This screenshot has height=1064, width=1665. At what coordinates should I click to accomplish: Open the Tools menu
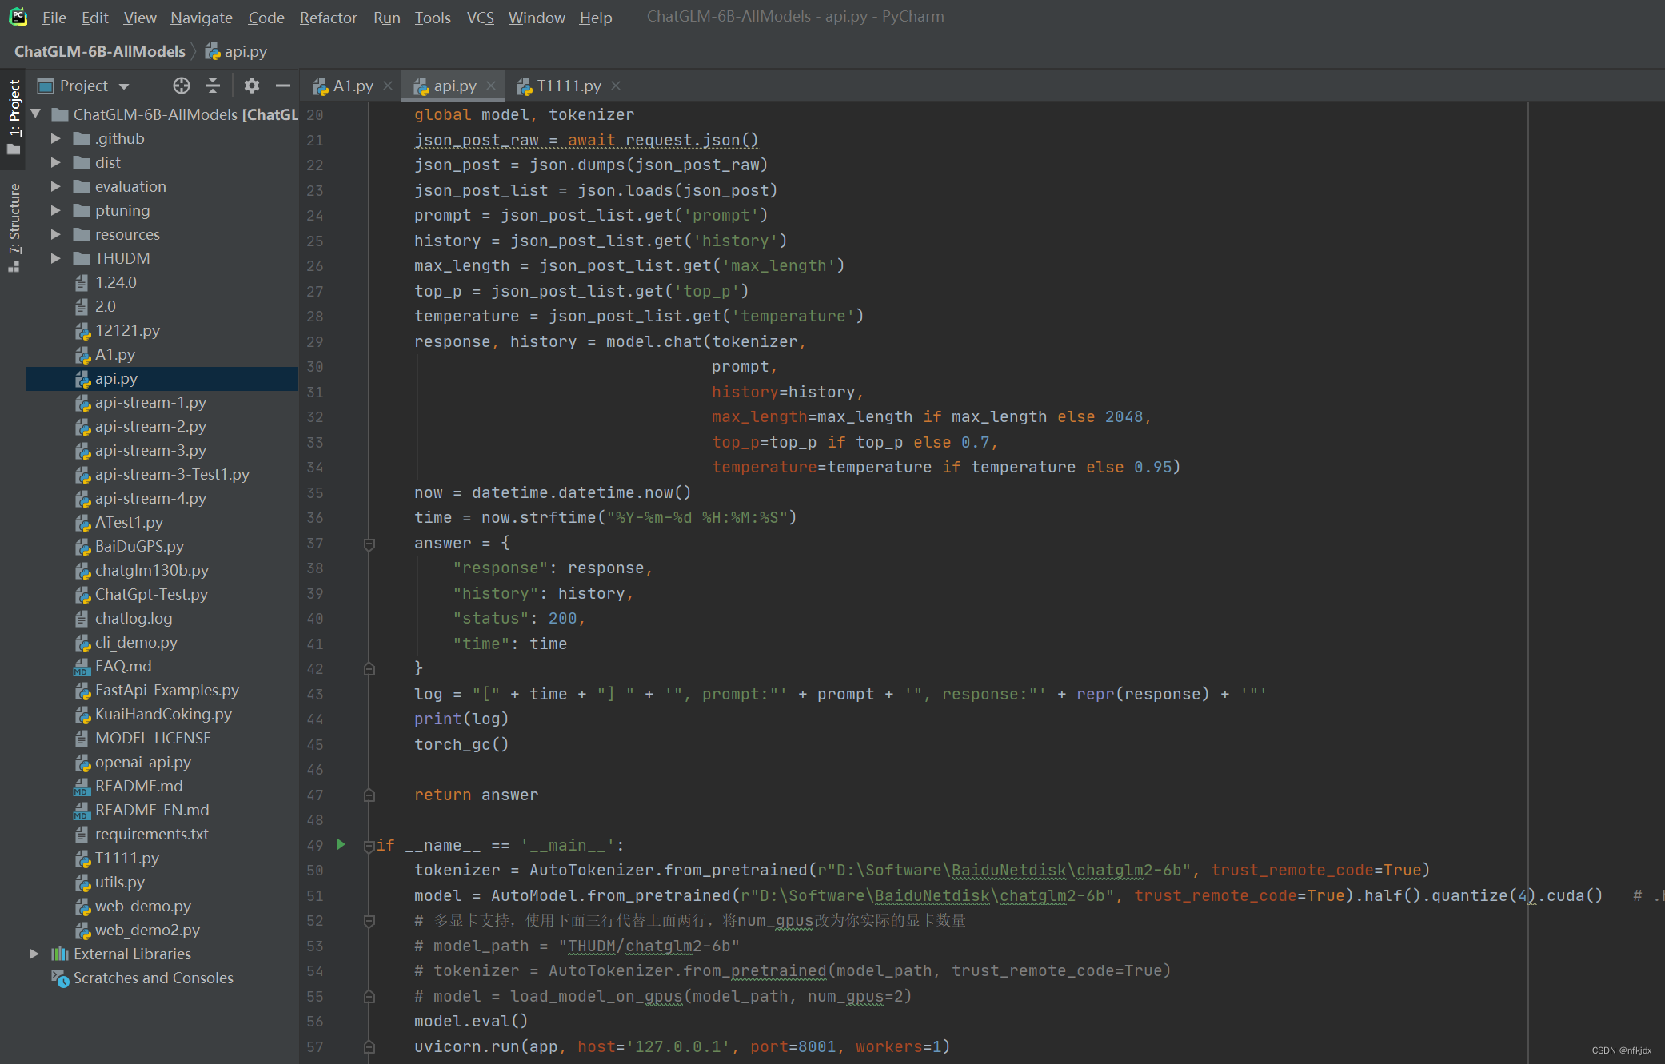[x=433, y=17]
